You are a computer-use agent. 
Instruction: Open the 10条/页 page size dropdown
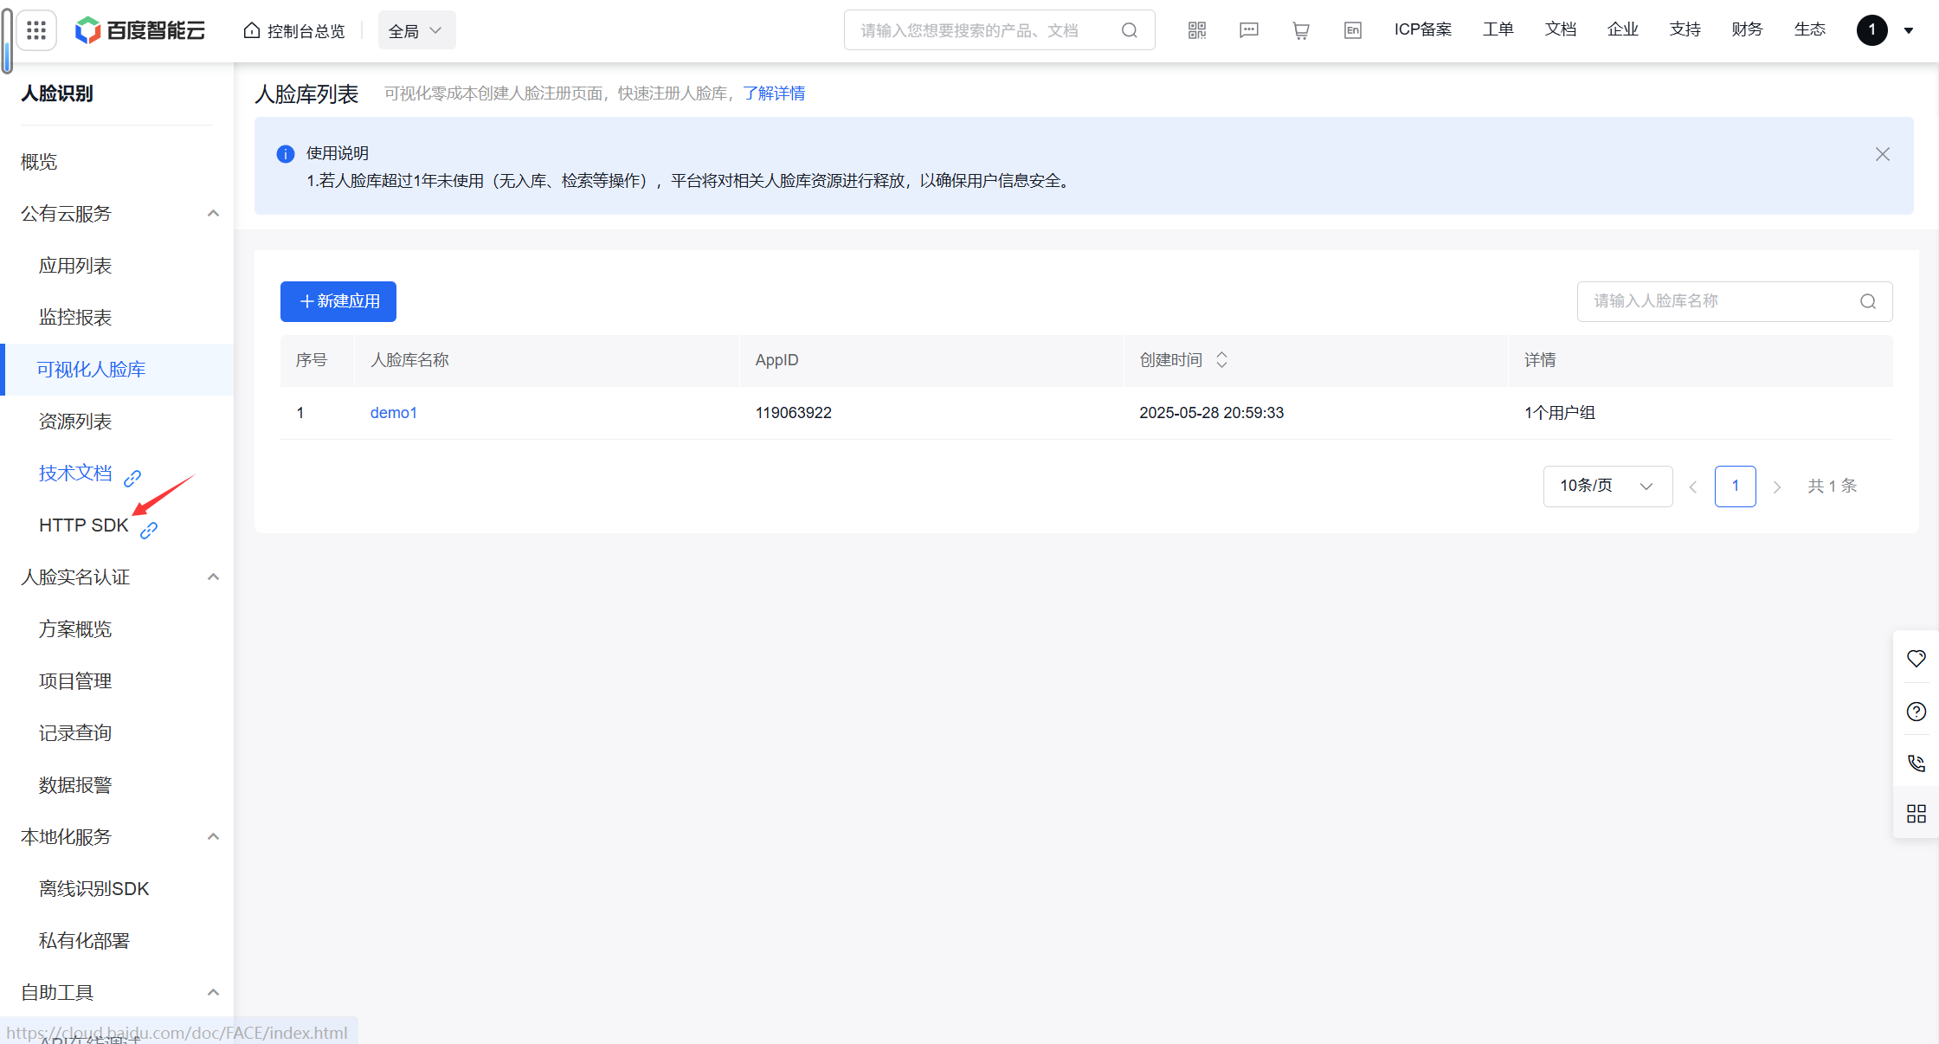point(1607,487)
